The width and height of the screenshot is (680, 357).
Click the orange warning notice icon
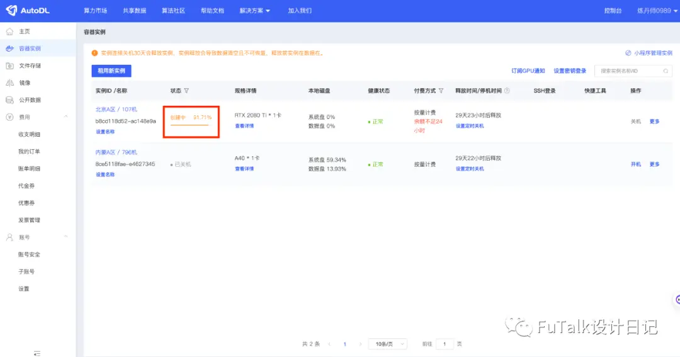point(94,53)
